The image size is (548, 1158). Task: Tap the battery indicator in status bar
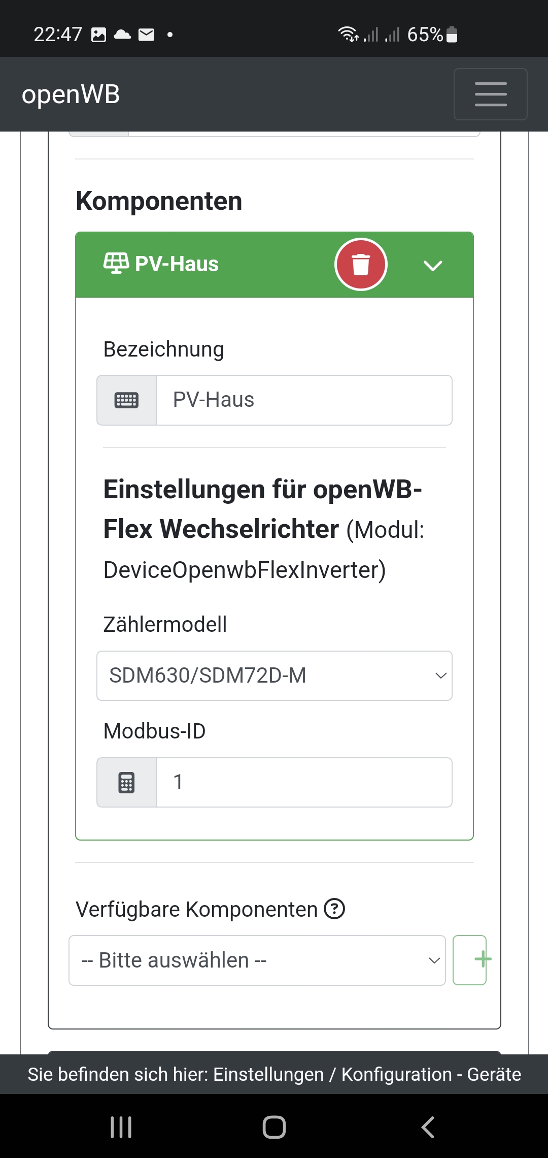pos(452,35)
